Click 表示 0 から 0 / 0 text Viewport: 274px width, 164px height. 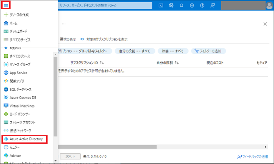[x=95, y=156]
